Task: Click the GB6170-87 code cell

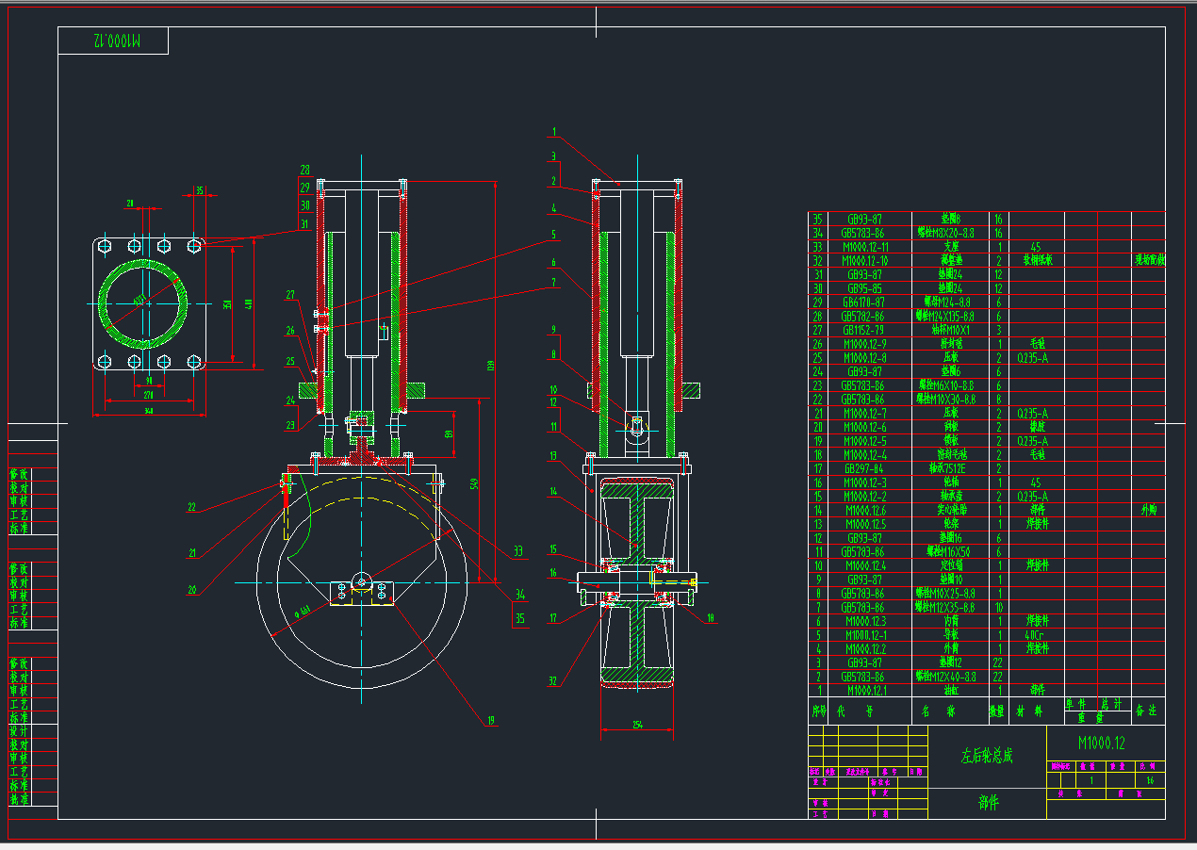Action: click(865, 302)
